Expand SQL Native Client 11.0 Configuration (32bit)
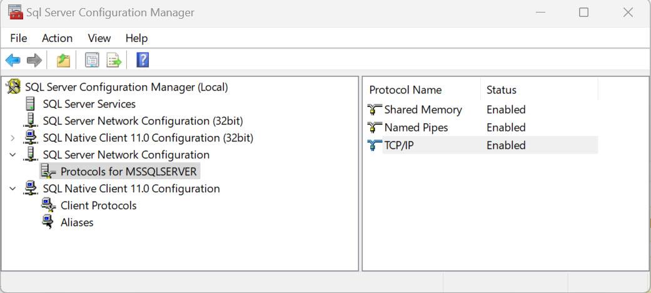651x293 pixels. pyautogui.click(x=13, y=138)
